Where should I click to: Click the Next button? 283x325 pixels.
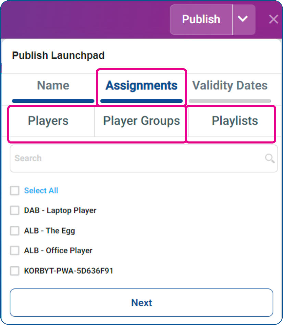(x=141, y=303)
